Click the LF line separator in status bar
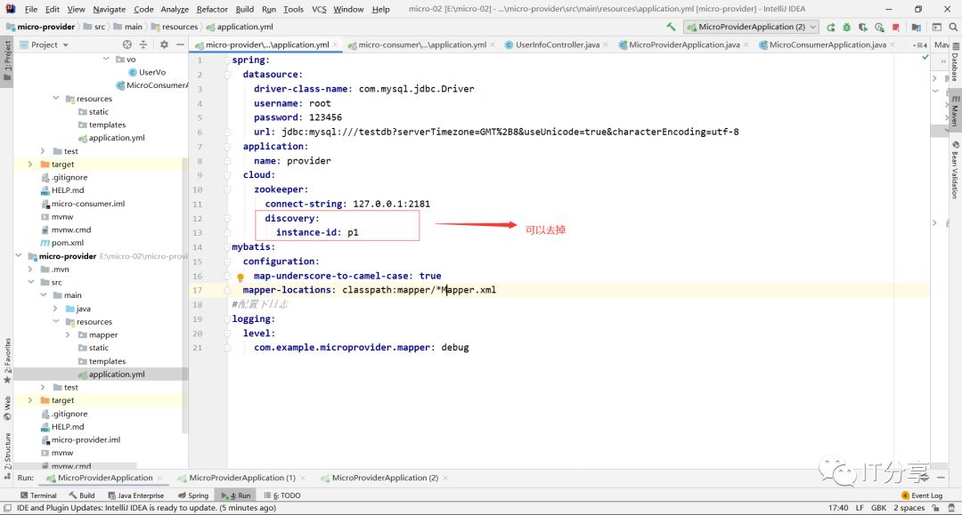 [x=860, y=508]
